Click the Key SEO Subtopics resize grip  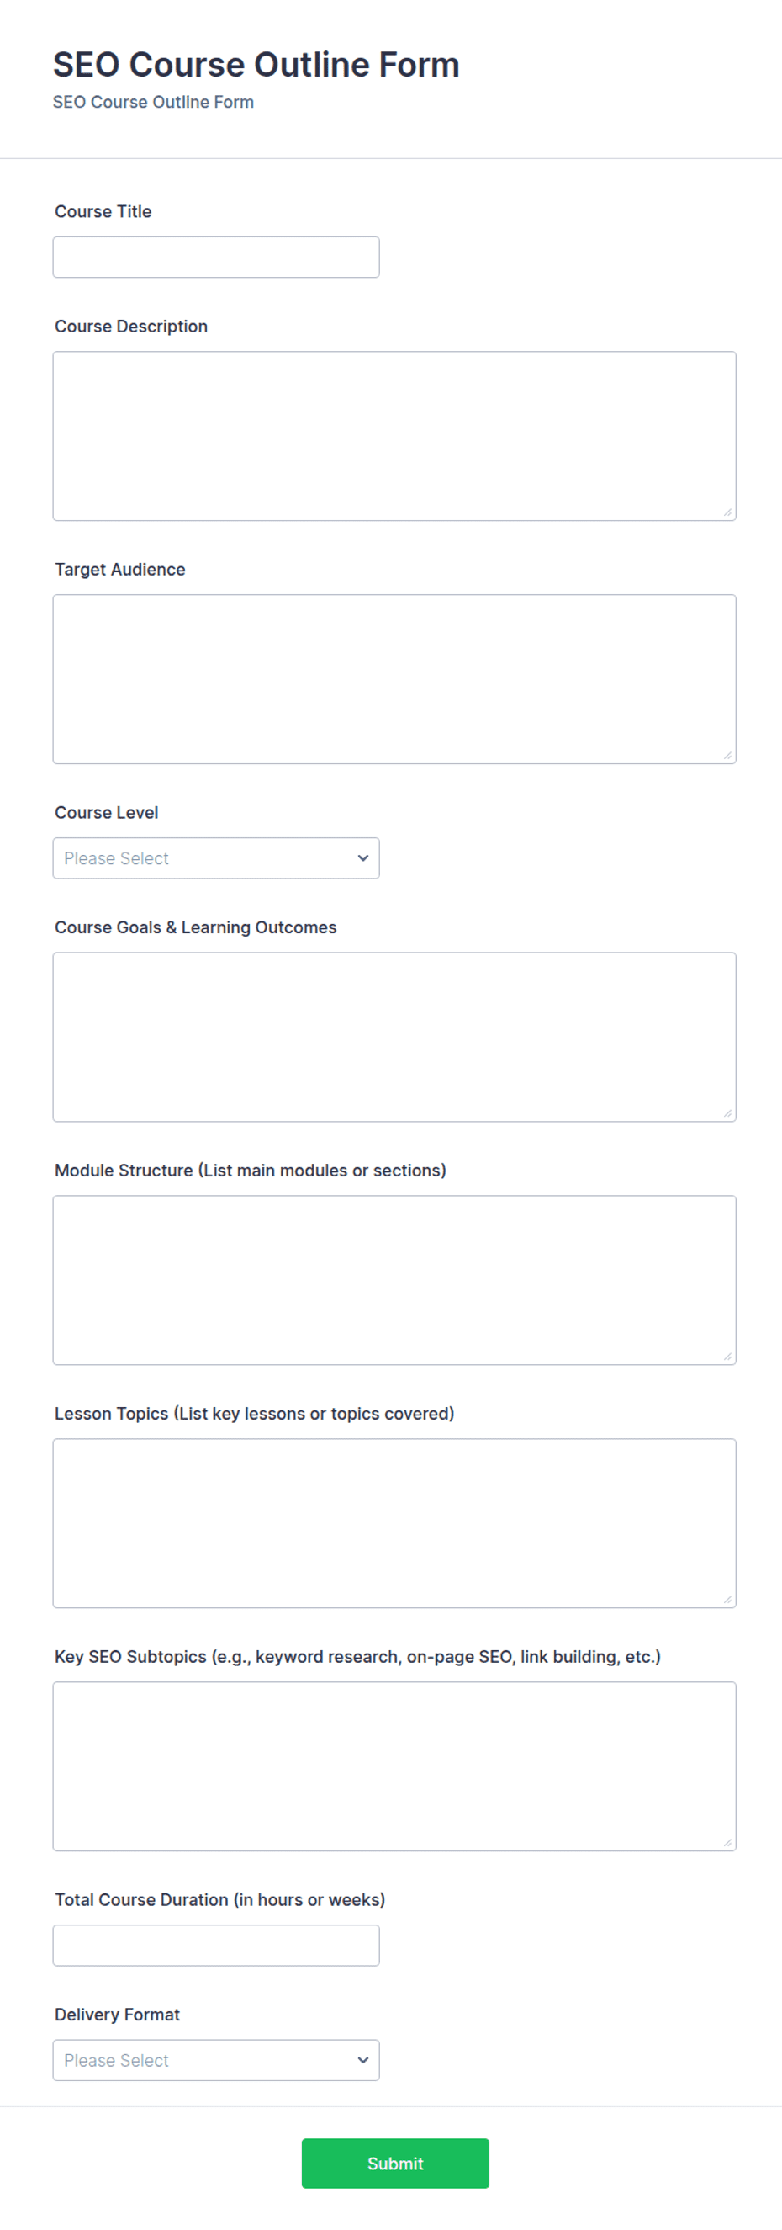pos(727,1843)
